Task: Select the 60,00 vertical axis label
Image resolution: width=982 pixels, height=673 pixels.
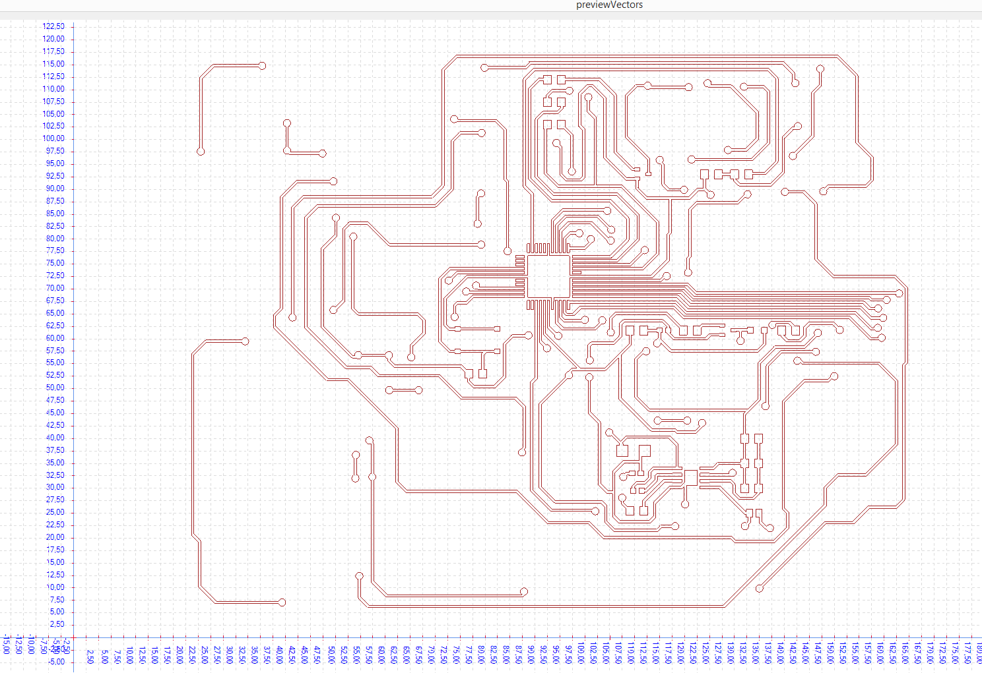Action: pyautogui.click(x=55, y=338)
